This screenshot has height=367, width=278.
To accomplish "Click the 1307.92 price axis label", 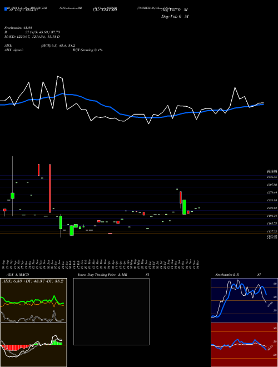I will point(272,185).
